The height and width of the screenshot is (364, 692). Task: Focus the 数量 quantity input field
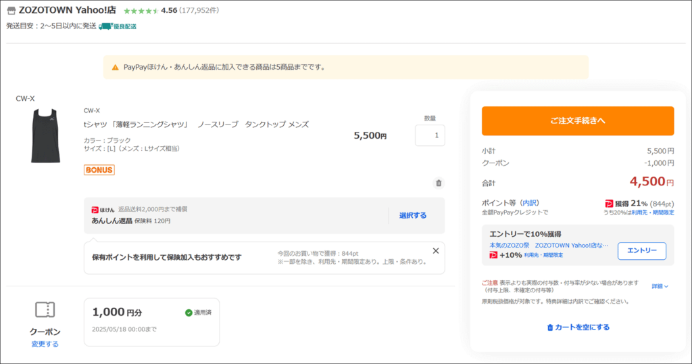[430, 135]
